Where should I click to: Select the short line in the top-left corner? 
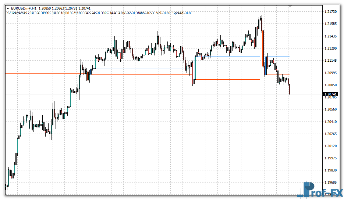pyautogui.click(x=44, y=49)
